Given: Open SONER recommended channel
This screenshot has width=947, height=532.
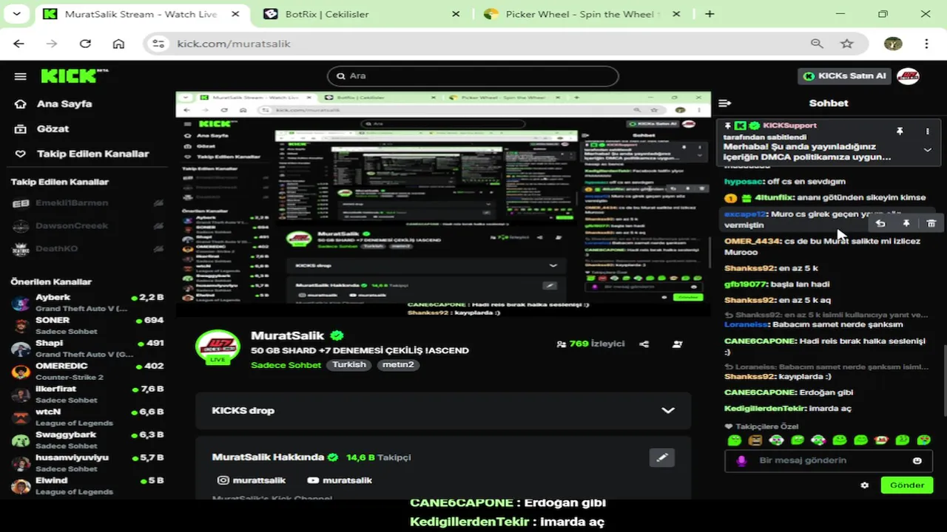Looking at the screenshot, I should tap(87, 326).
